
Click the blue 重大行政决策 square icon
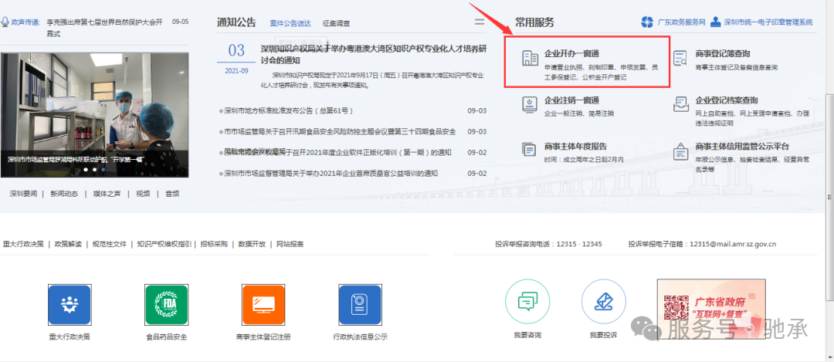pyautogui.click(x=69, y=304)
